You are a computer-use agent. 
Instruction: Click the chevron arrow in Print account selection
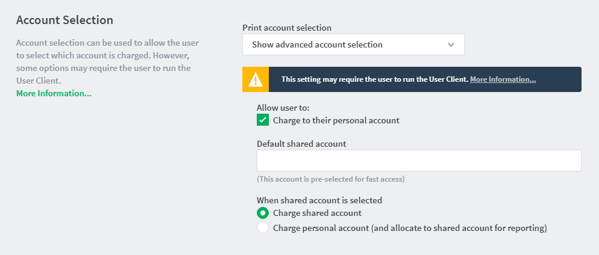451,45
